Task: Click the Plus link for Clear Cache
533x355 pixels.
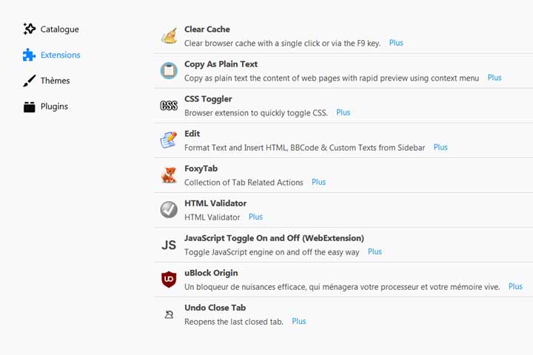Action: tap(396, 43)
